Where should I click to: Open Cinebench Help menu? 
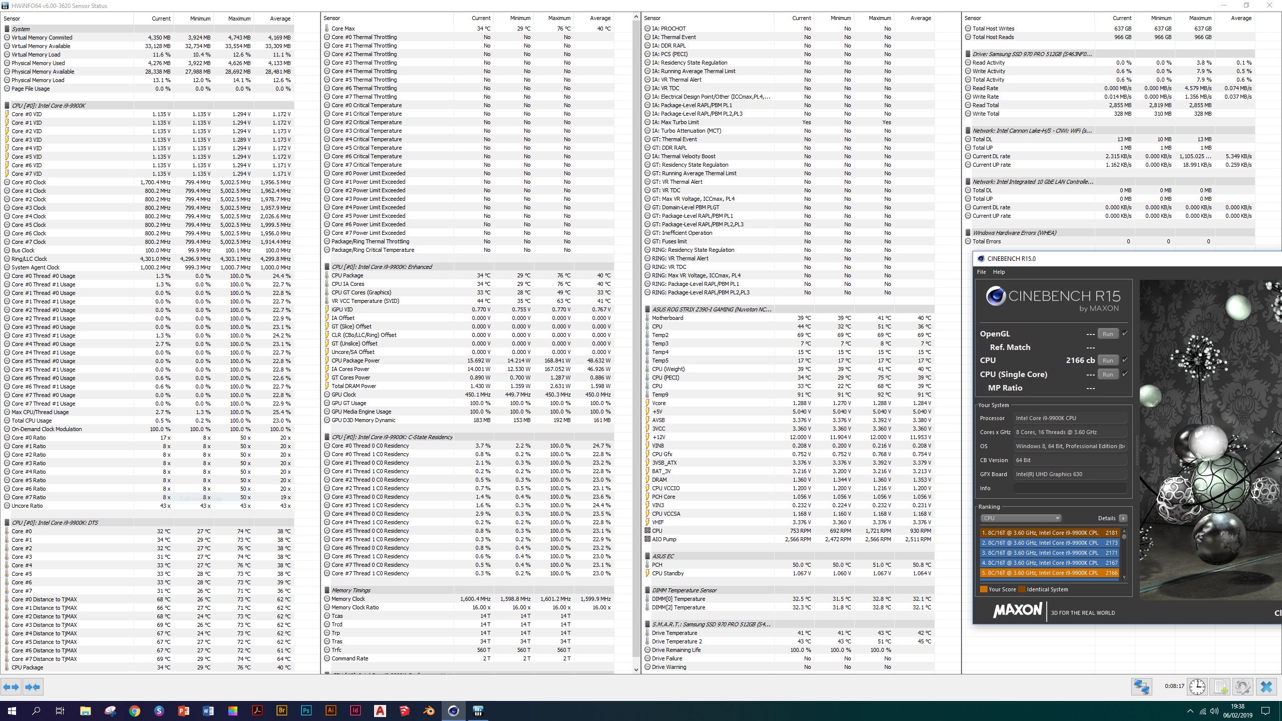click(x=999, y=272)
